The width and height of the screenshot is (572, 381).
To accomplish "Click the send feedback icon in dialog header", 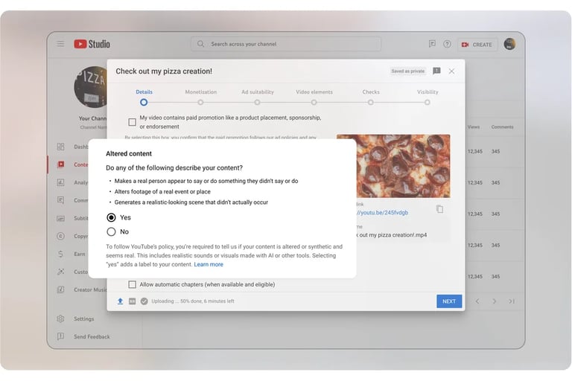I will pyautogui.click(x=436, y=71).
